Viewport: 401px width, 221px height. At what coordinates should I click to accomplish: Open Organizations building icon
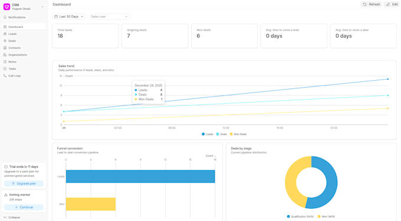pos(5,55)
